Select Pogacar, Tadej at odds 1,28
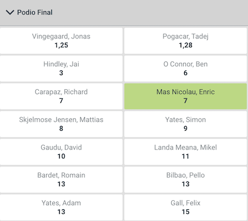The width and height of the screenshot is (248, 221). click(185, 41)
